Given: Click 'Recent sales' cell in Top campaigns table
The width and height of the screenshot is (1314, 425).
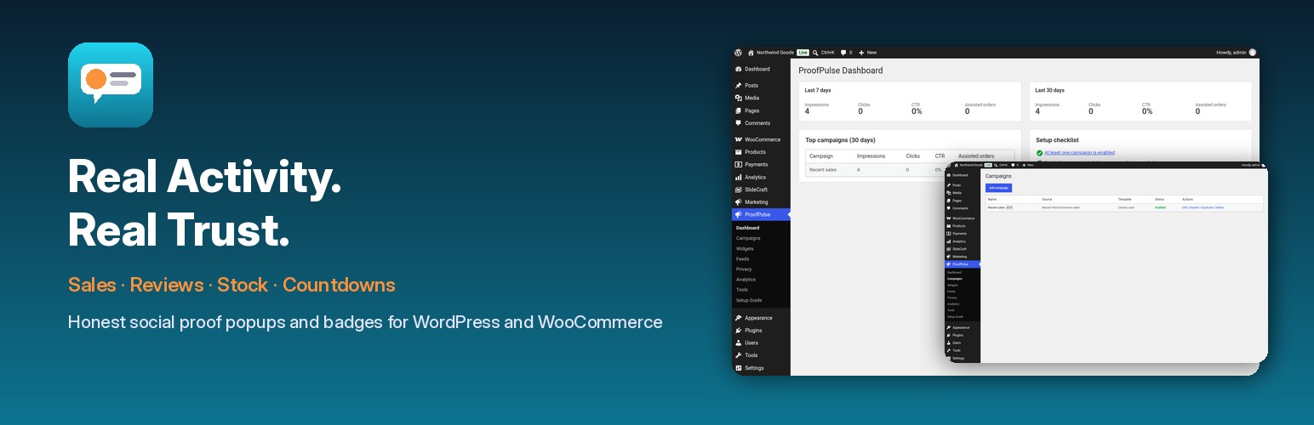Looking at the screenshot, I should tap(823, 170).
